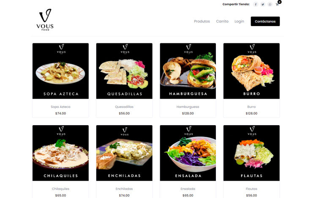Click the Vous Food logo
Screen dimensions: 319x198
click(45, 20)
